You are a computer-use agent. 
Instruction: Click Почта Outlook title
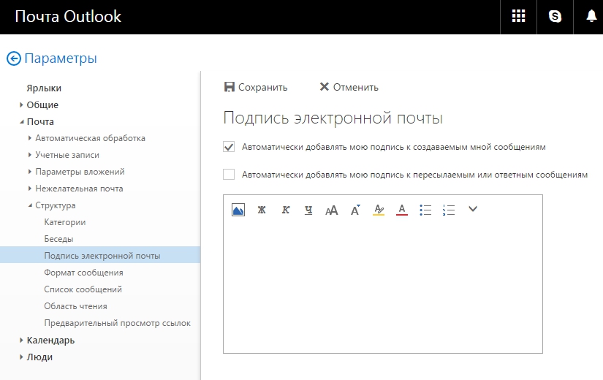click(x=68, y=17)
